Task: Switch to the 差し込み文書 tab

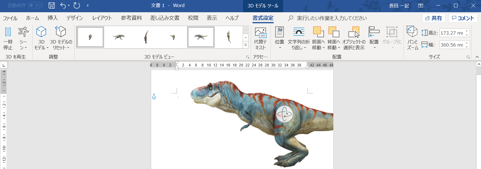Action: (x=165, y=18)
